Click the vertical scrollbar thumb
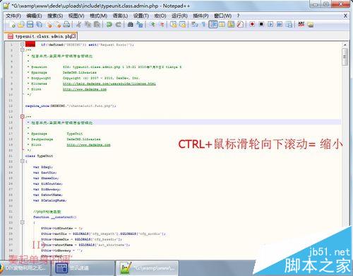 tap(345, 57)
